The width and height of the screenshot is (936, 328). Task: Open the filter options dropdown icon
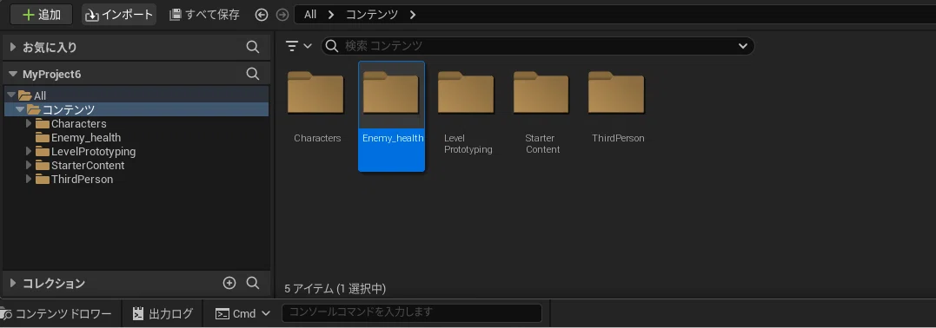click(298, 46)
